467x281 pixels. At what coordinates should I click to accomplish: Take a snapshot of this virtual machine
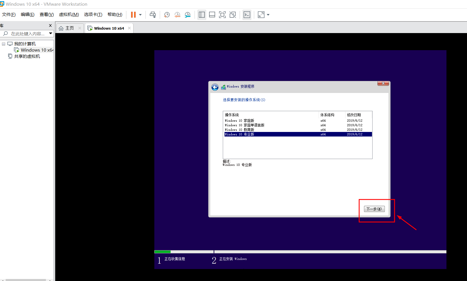[x=167, y=15]
